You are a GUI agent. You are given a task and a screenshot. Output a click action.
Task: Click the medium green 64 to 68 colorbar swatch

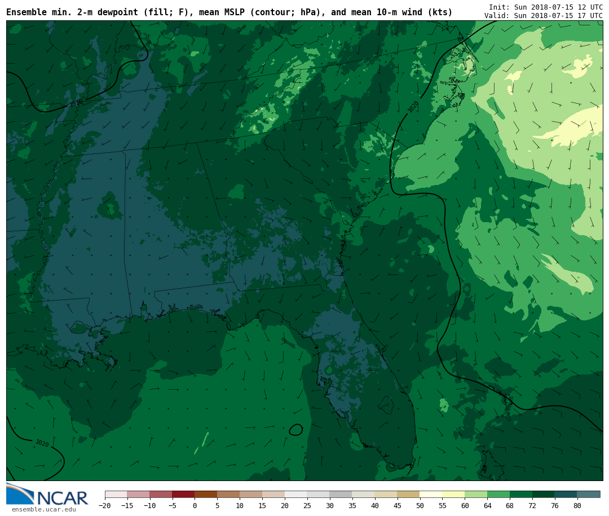(x=498, y=494)
